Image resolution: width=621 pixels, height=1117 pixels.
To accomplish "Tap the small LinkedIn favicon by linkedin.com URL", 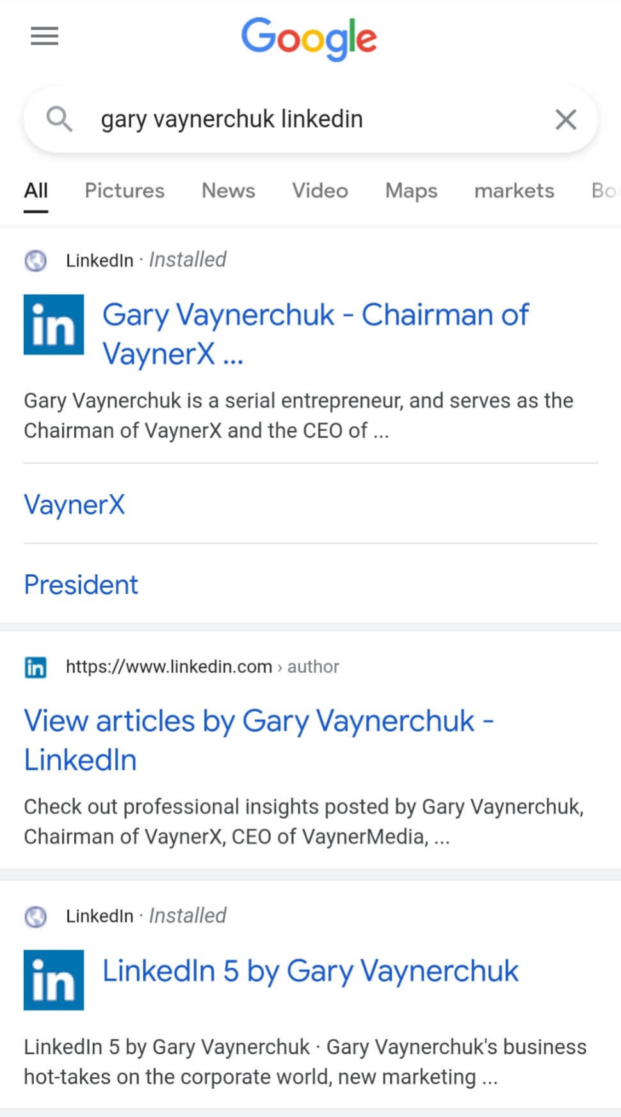I will 35,667.
